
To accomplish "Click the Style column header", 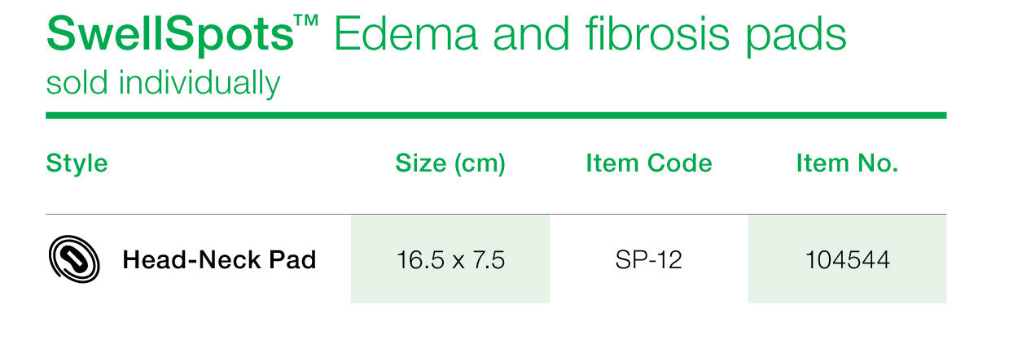I will (77, 165).
